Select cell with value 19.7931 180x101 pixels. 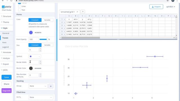(x=82, y=25)
